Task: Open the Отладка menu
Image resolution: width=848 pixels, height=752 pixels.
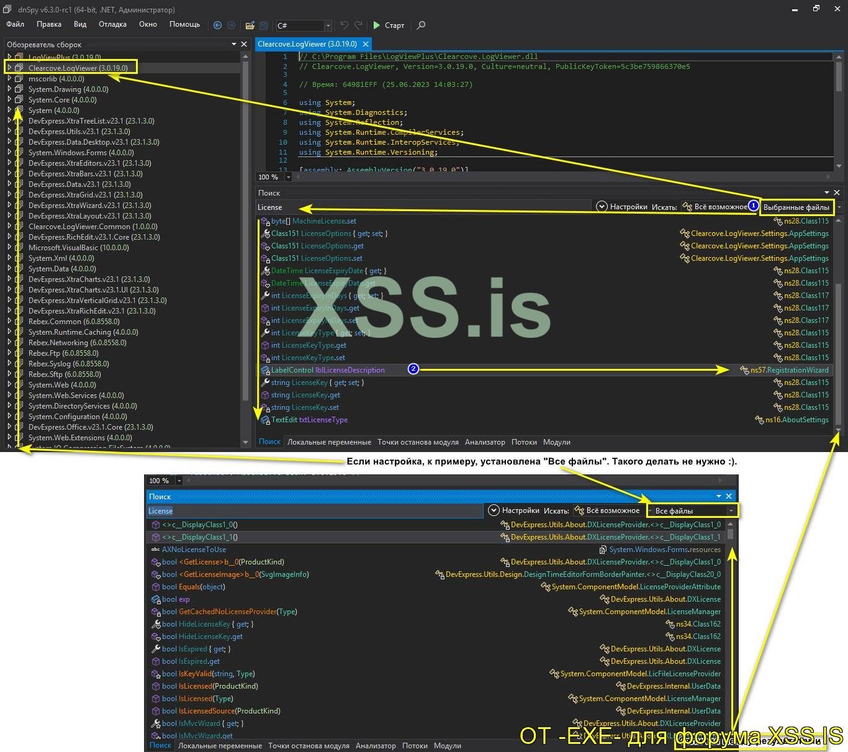Action: click(x=112, y=24)
